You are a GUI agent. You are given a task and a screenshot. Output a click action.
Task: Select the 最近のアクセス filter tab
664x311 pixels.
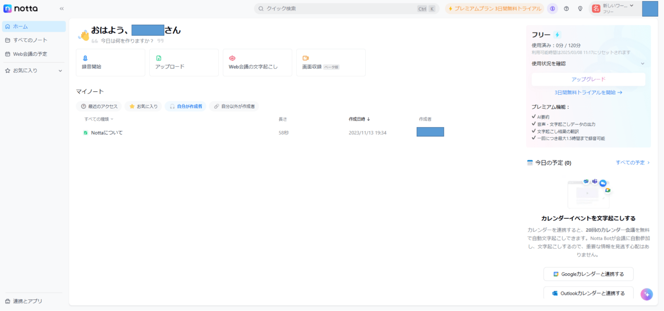click(99, 106)
